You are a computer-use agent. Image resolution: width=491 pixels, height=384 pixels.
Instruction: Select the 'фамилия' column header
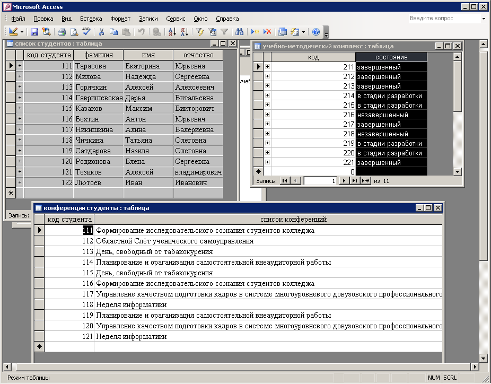(98, 55)
